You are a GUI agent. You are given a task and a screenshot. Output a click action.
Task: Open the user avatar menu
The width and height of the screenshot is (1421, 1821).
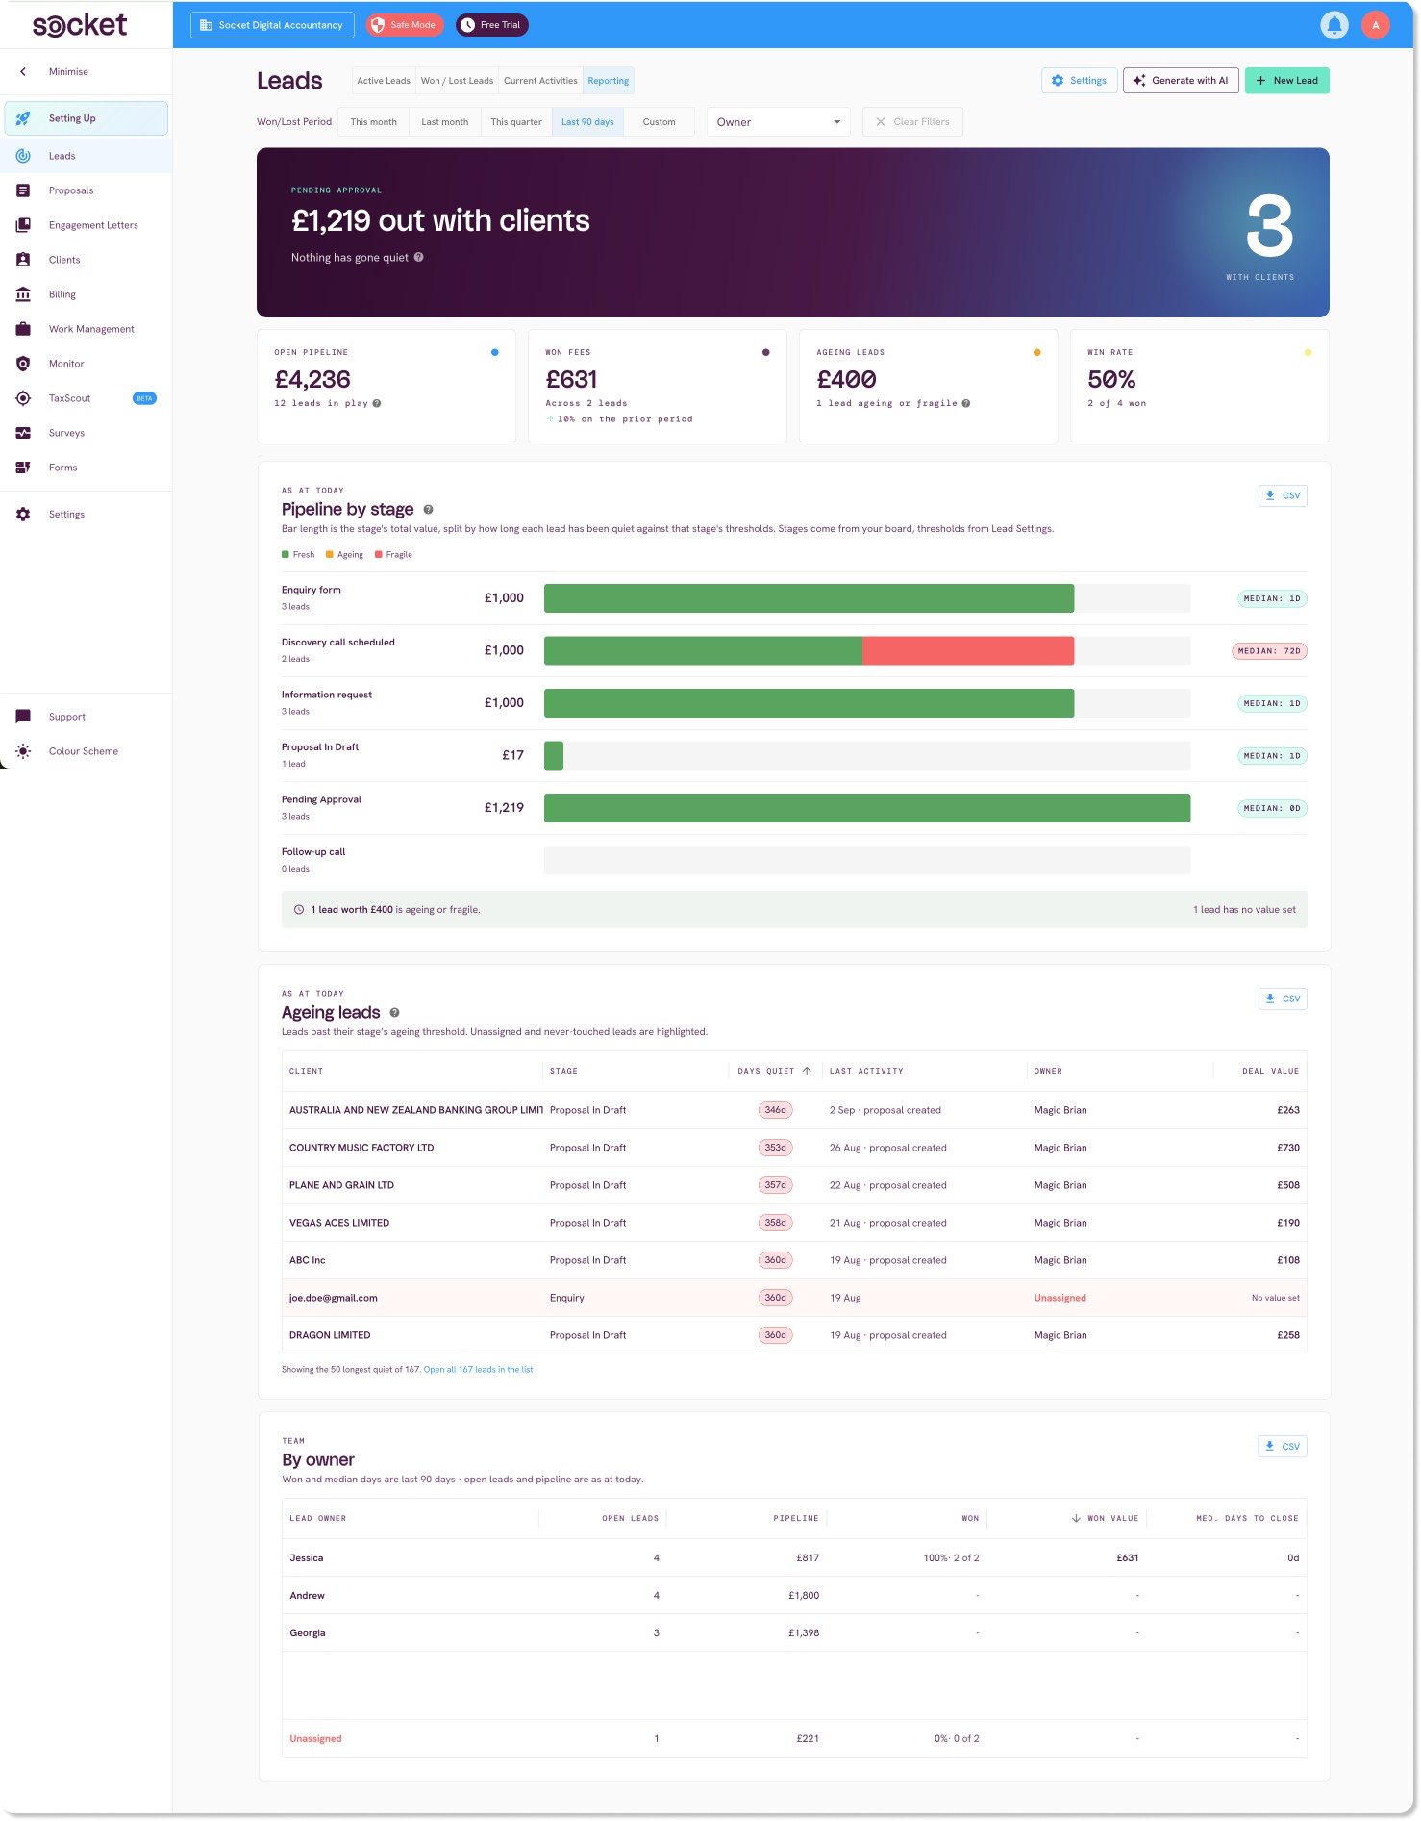pos(1375,25)
